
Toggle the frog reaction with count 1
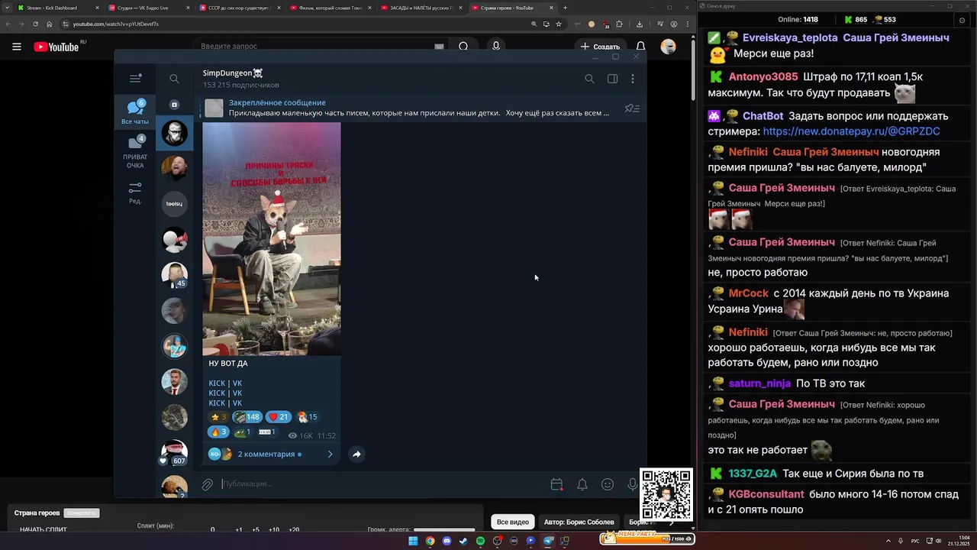tap(243, 432)
